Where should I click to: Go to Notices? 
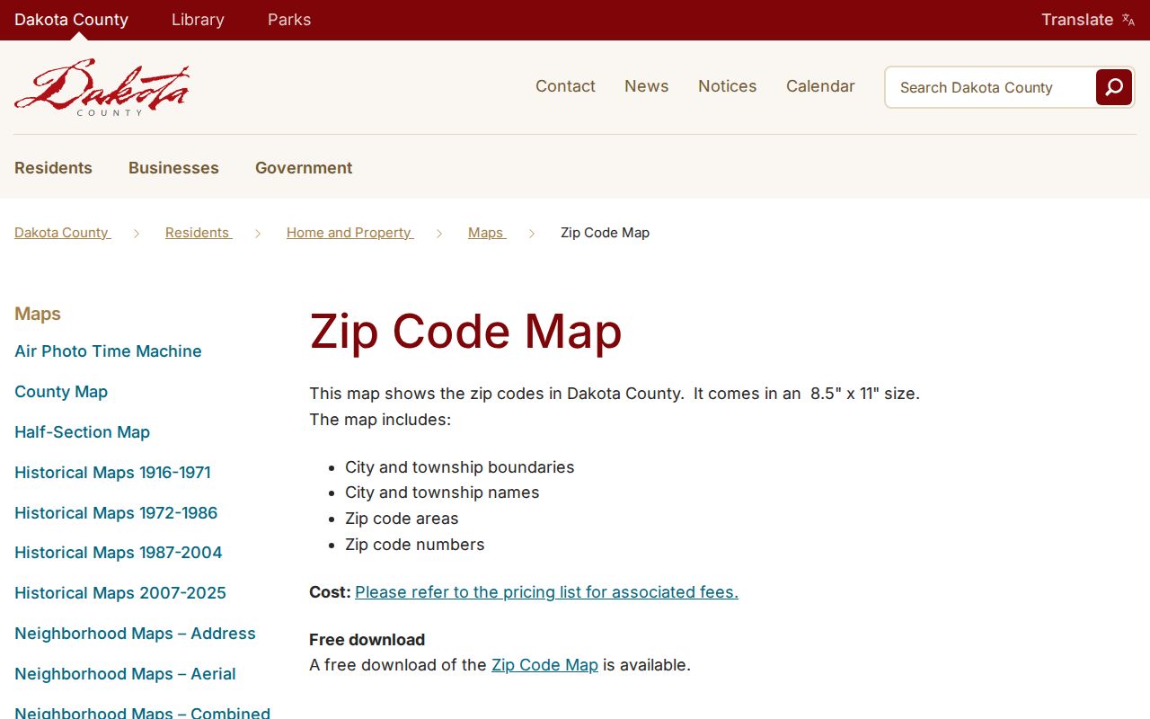(x=727, y=86)
